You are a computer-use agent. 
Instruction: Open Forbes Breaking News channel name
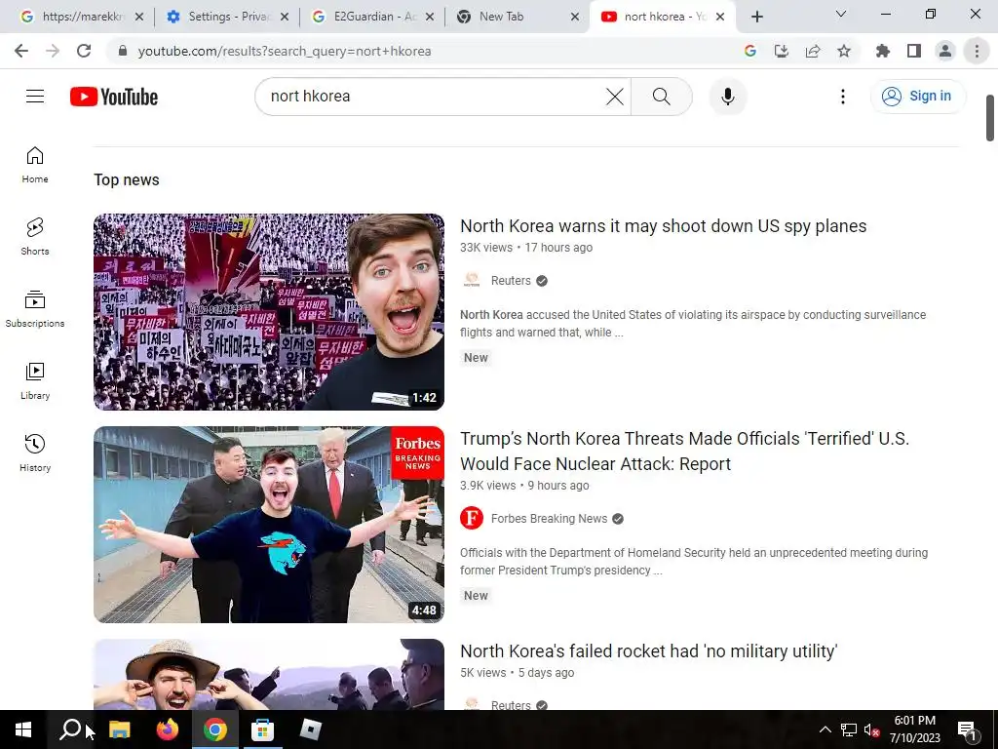[x=549, y=519]
